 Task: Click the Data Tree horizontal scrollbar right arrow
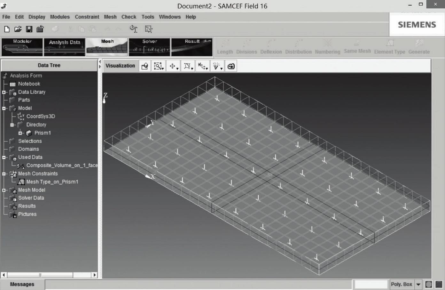pyautogui.click(x=94, y=275)
